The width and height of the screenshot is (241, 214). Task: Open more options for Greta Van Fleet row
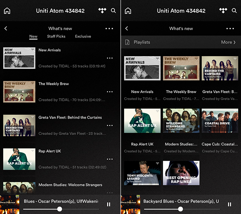pyautogui.click(x=110, y=125)
